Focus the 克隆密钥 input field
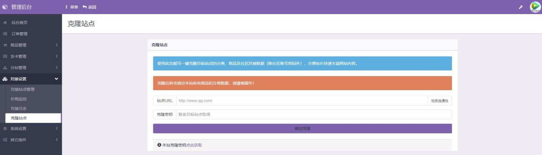 314,114
